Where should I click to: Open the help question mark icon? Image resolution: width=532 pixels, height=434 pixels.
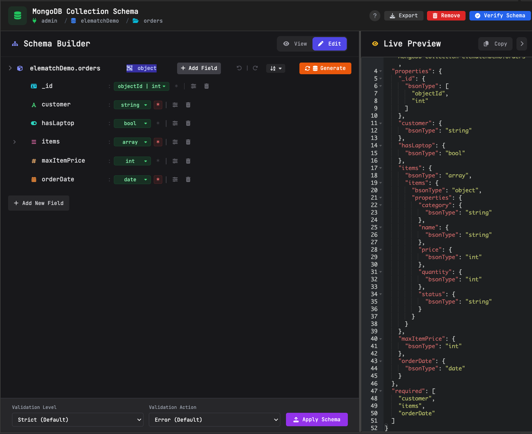point(375,16)
